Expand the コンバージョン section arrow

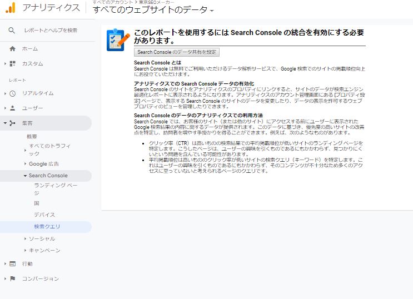(x=5, y=278)
